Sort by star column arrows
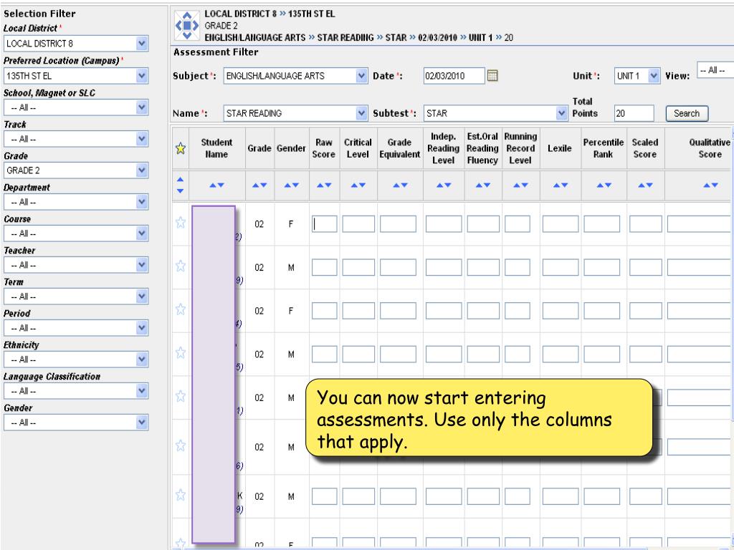 point(180,185)
